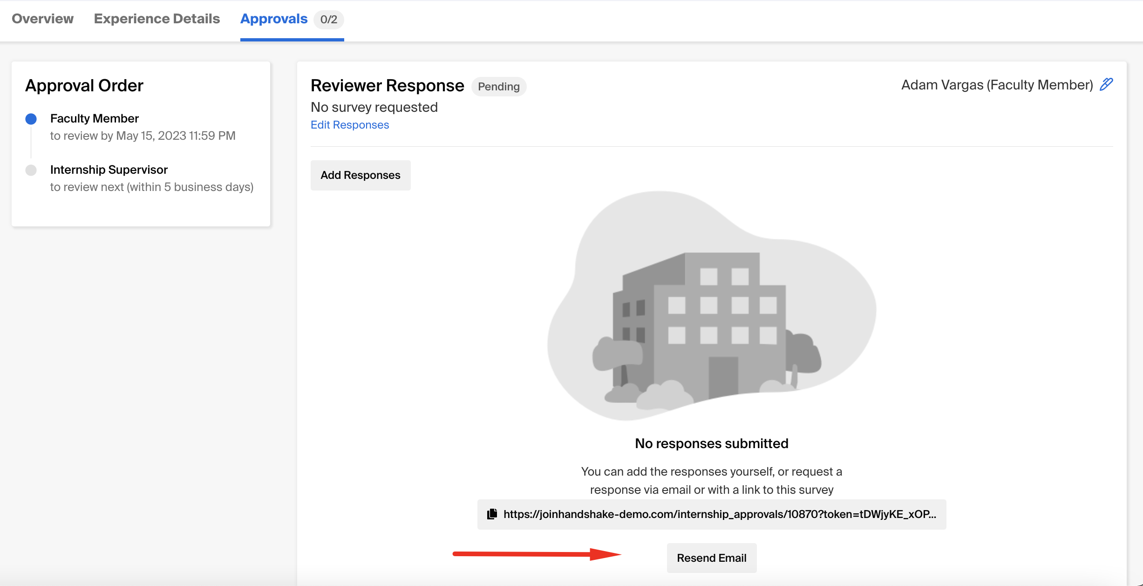Click the gray building illustration
The height and width of the screenshot is (586, 1143).
point(712,306)
